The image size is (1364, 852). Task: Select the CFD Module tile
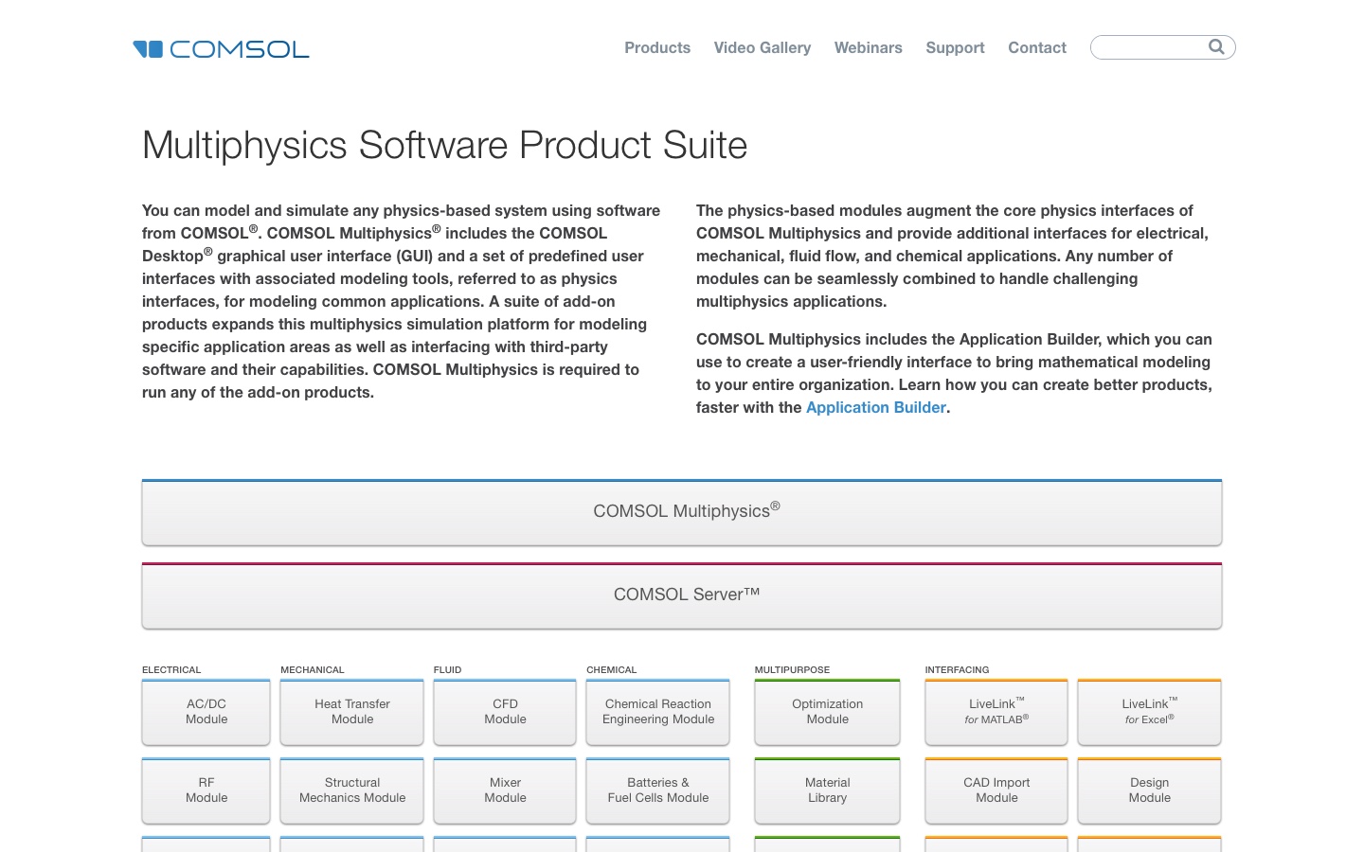(505, 712)
